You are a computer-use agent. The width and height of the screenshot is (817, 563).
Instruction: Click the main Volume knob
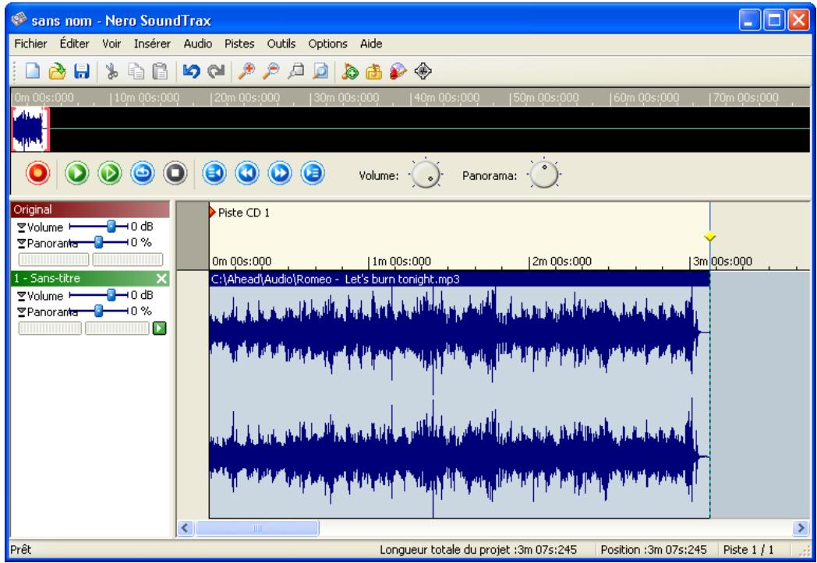[x=426, y=174]
